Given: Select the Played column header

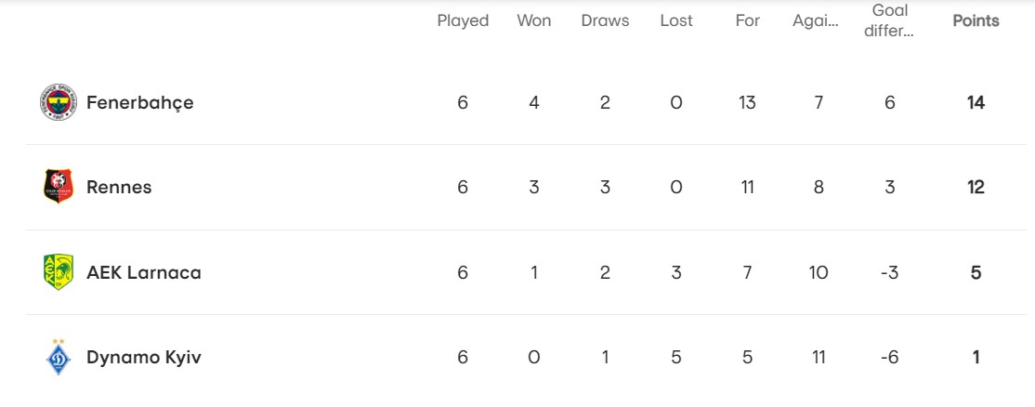Looking at the screenshot, I should point(463,21).
